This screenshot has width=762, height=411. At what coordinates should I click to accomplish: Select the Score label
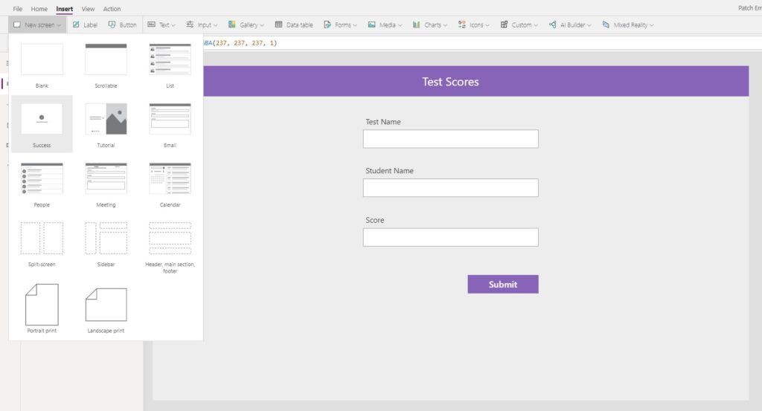point(375,220)
